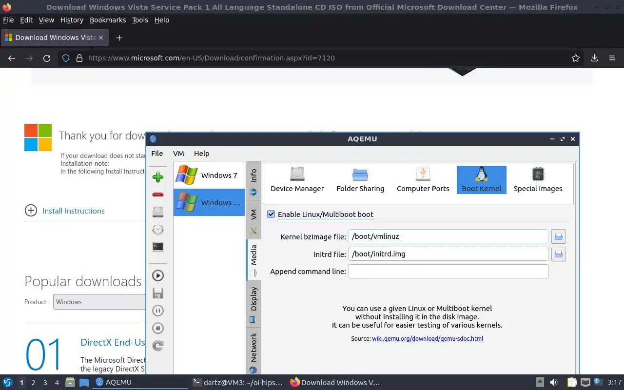Open the hard disk icon in the AQEMU left toolbar
This screenshot has height=390, width=624.
(157, 212)
